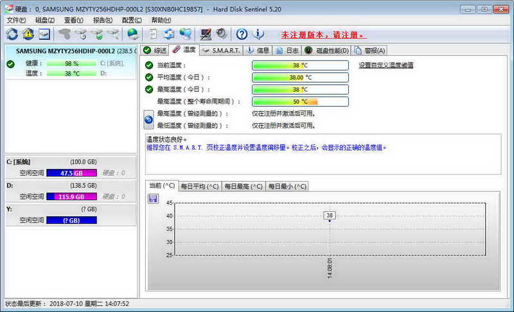This screenshot has height=312, width=514.
Task: Click the C: [系统] partition entry
Action: tap(71, 168)
